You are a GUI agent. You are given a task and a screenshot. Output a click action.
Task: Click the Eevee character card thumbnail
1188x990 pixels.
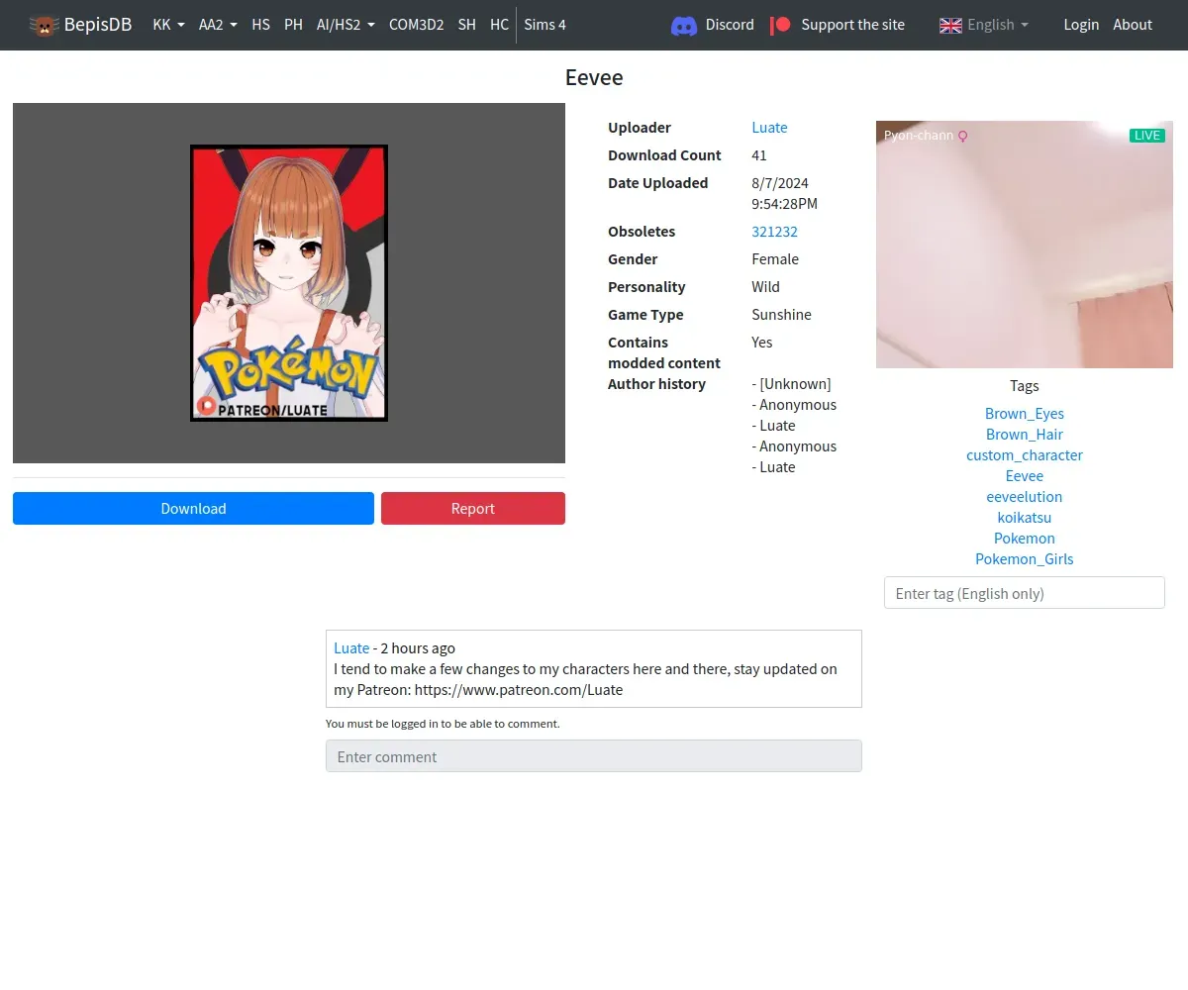pos(289,283)
